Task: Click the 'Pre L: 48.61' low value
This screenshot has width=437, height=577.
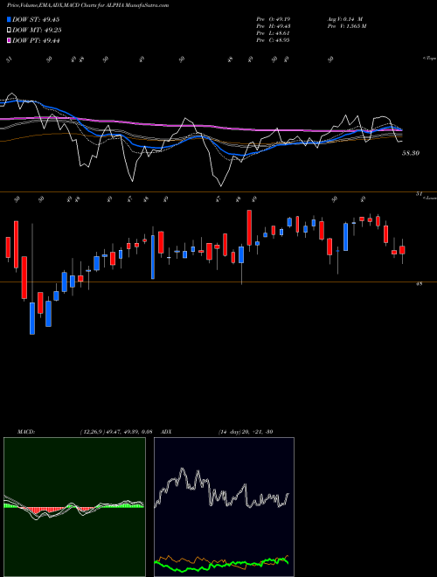Action: (274, 33)
